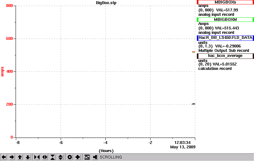This screenshot has height=161, width=254.
Task: Click the 12:03:34 timestamp on the time axis
Action: (182, 143)
